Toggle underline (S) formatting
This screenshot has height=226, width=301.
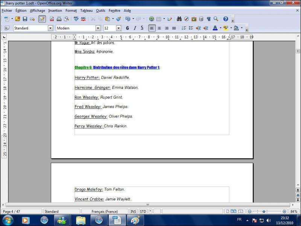(142, 28)
